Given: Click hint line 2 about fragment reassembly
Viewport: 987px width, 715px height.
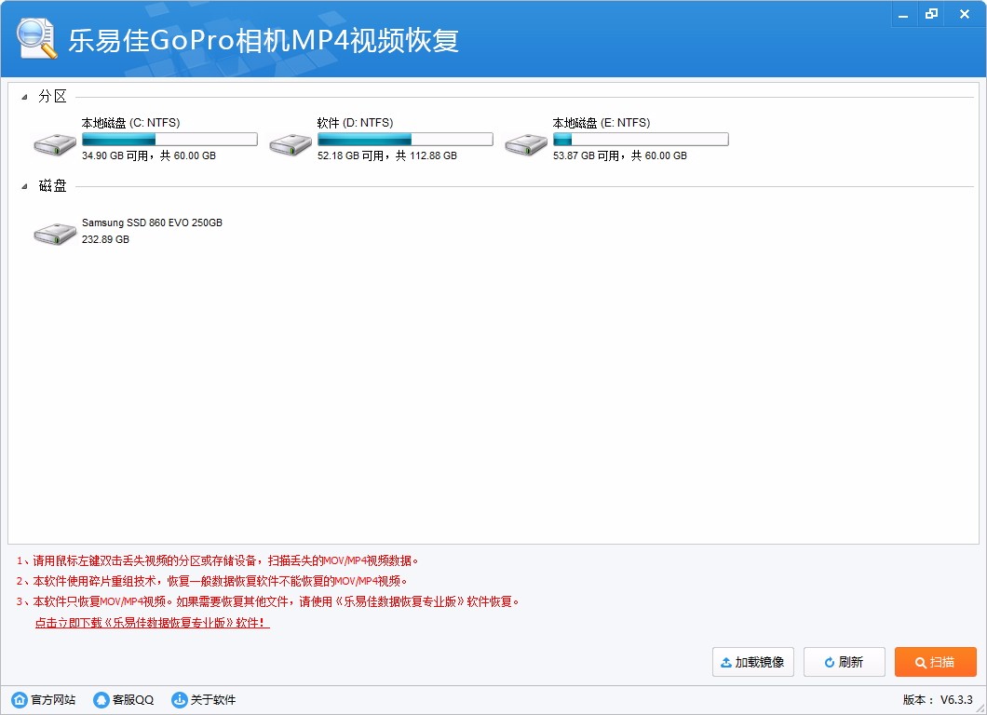Looking at the screenshot, I should click(x=212, y=581).
